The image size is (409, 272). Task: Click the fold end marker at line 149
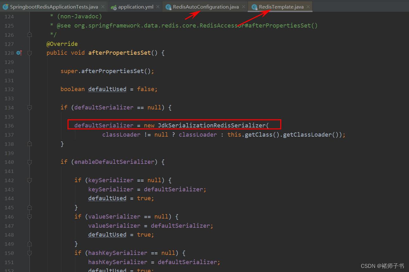tap(29, 244)
